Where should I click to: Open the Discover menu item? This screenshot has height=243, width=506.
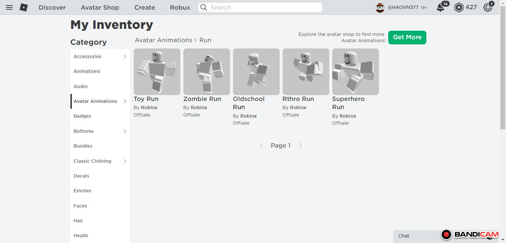(52, 7)
